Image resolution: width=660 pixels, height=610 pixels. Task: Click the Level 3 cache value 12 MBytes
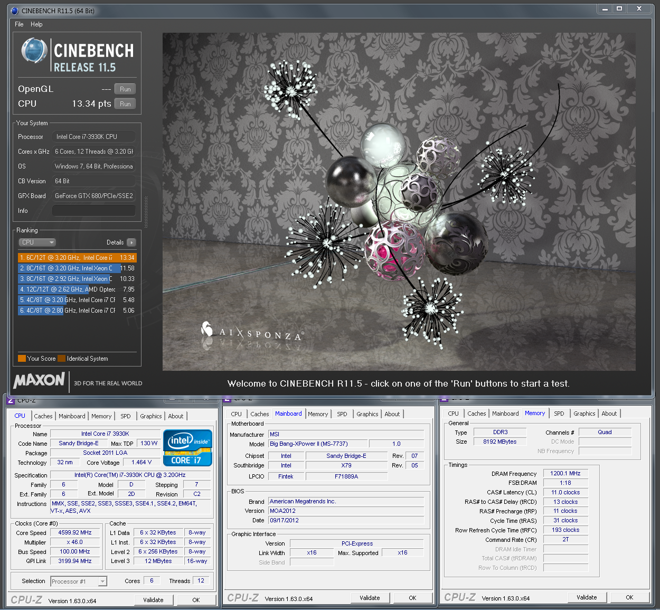[158, 561]
